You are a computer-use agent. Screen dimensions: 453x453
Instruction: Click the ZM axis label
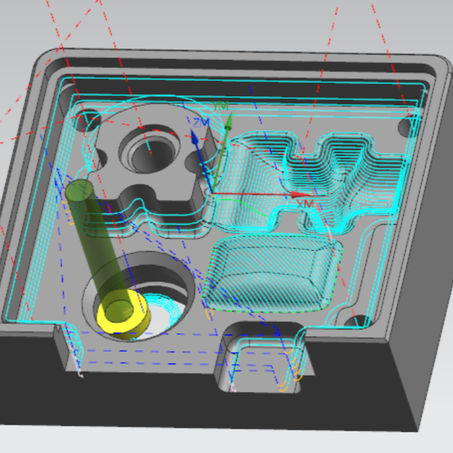201,124
